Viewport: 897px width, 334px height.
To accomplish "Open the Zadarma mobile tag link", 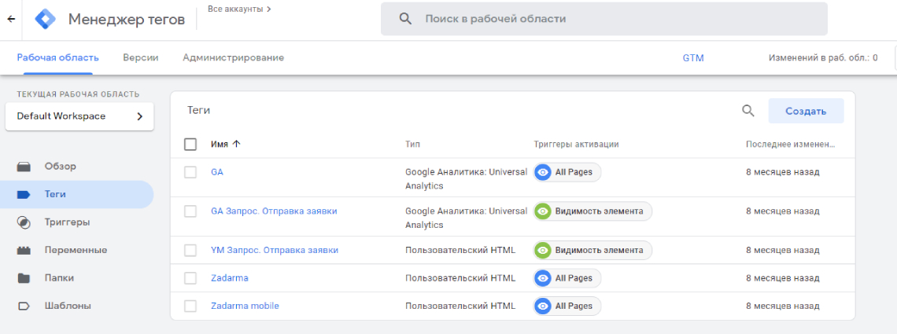I will (x=245, y=306).
